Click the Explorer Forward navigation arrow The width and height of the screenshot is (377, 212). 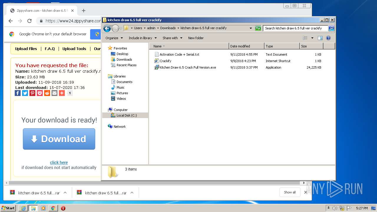coord(115,28)
